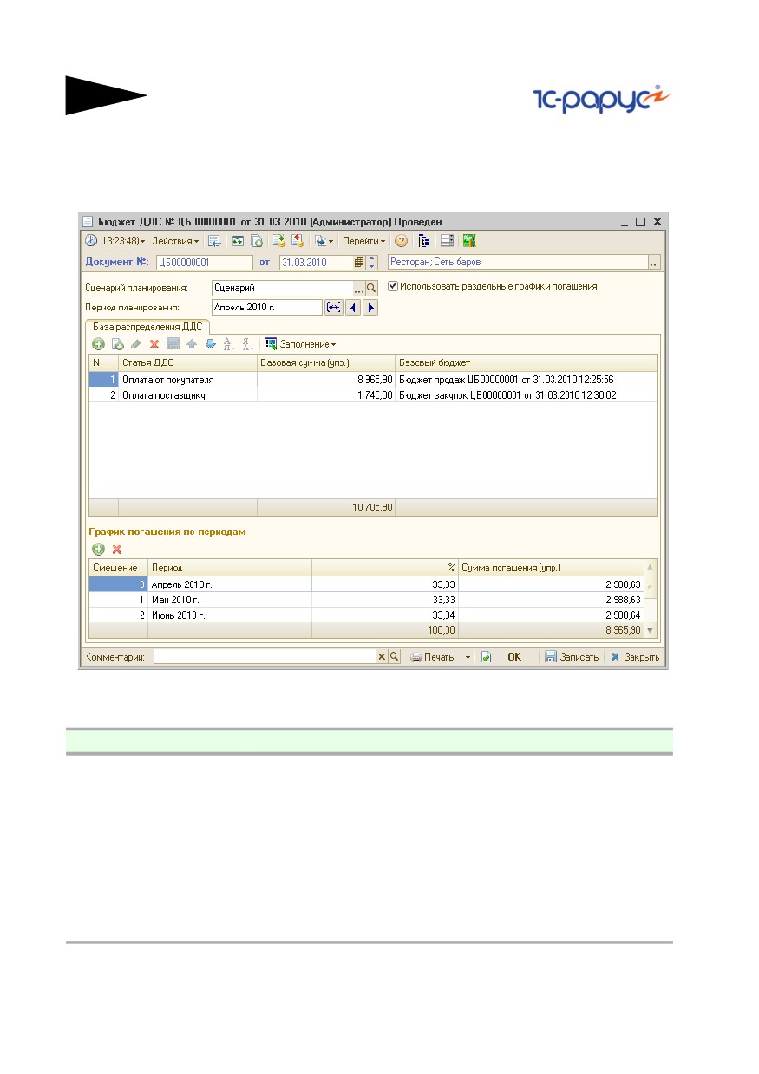
Task: Click the first toolbar icon after Действия
Action: coord(214,241)
